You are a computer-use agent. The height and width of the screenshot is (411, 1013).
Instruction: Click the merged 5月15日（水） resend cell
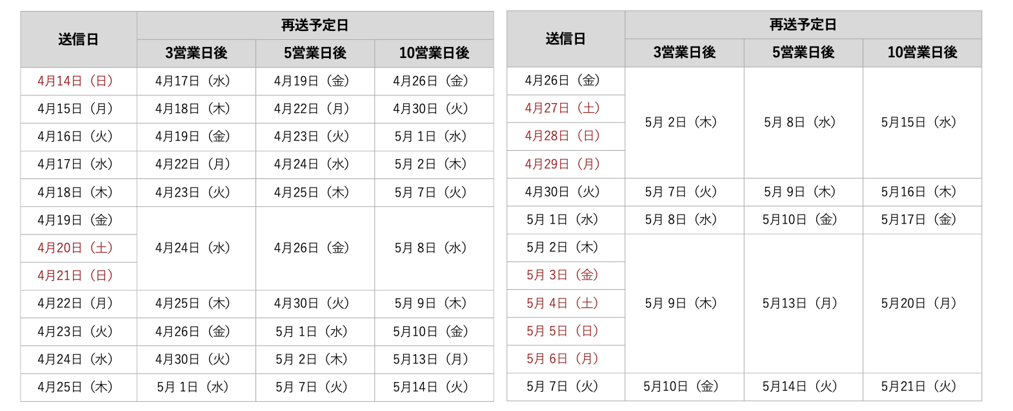922,122
